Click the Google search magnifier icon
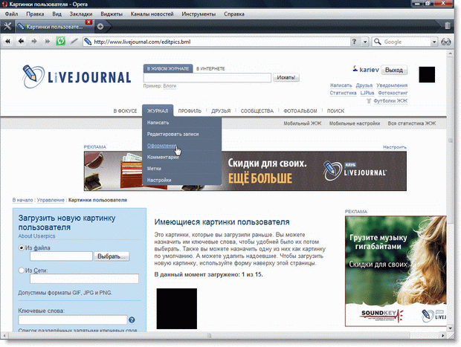The image size is (461, 347). coord(377,42)
